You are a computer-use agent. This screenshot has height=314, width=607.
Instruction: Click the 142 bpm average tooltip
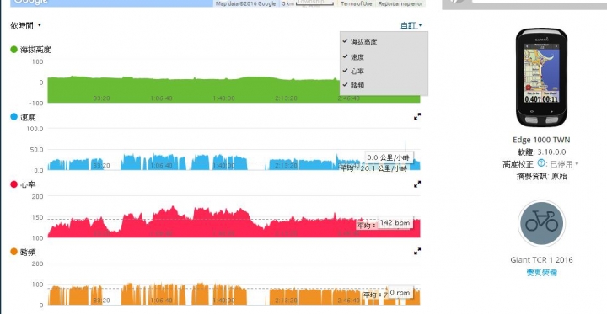[395, 222]
